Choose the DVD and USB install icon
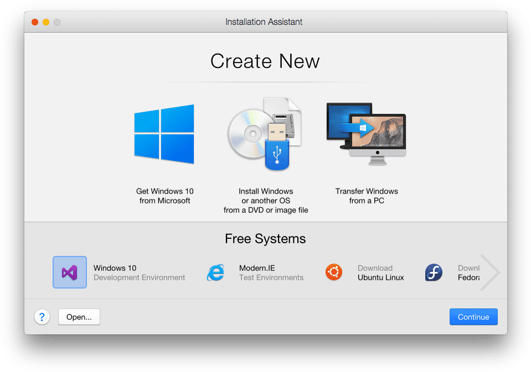This screenshot has height=372, width=531. [265, 134]
